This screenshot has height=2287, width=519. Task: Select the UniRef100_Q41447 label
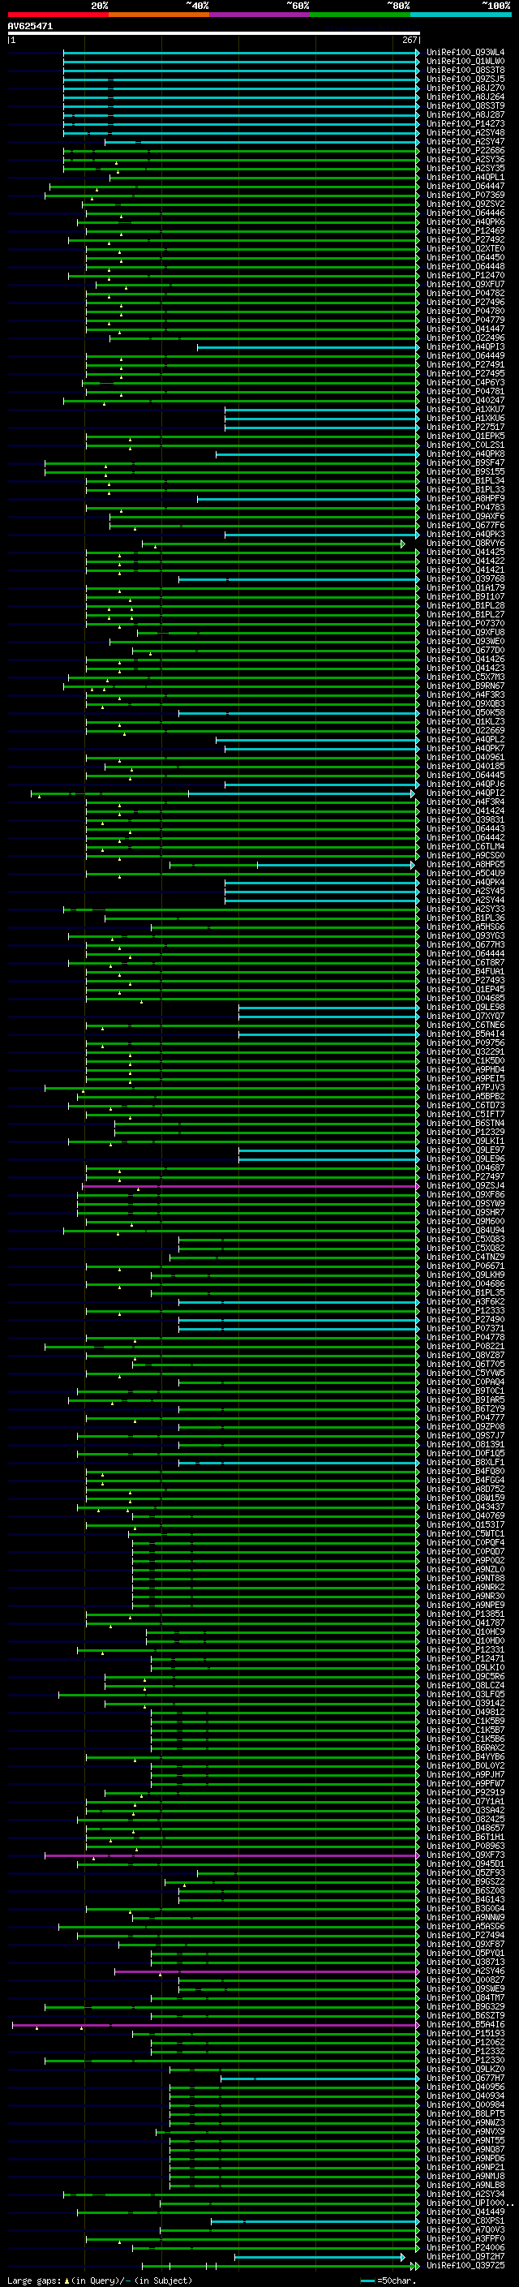click(465, 329)
